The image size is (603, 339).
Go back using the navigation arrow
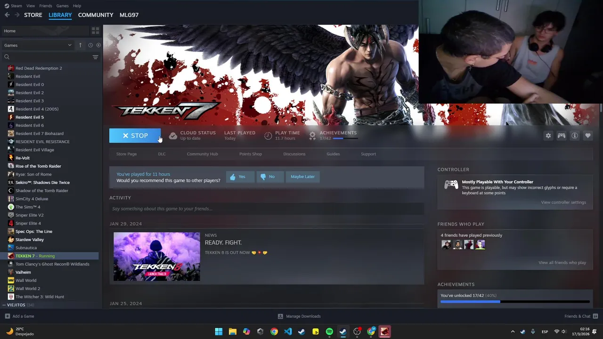click(x=7, y=15)
